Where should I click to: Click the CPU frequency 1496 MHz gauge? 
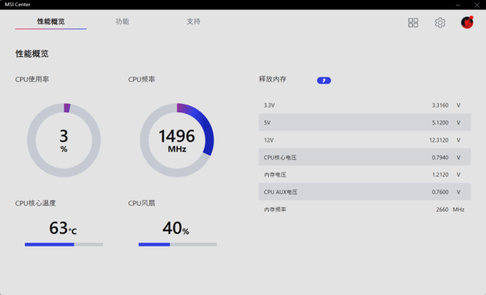coord(177,140)
